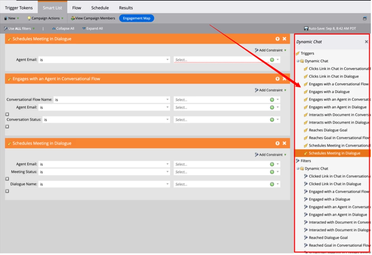Viewport: 372px width, 255px height.
Task: Open the Campaign Actions menu
Action: (x=45, y=18)
